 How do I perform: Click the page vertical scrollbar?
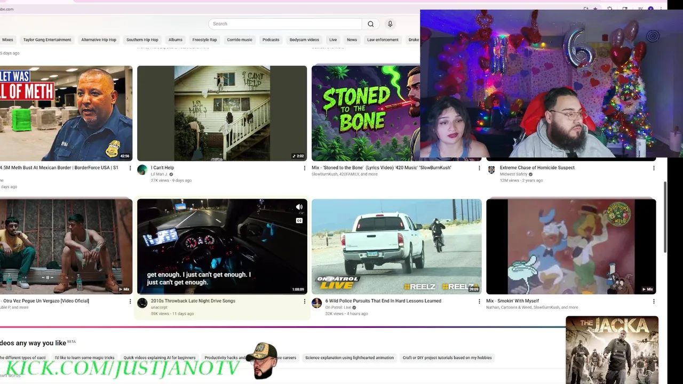pos(664,216)
